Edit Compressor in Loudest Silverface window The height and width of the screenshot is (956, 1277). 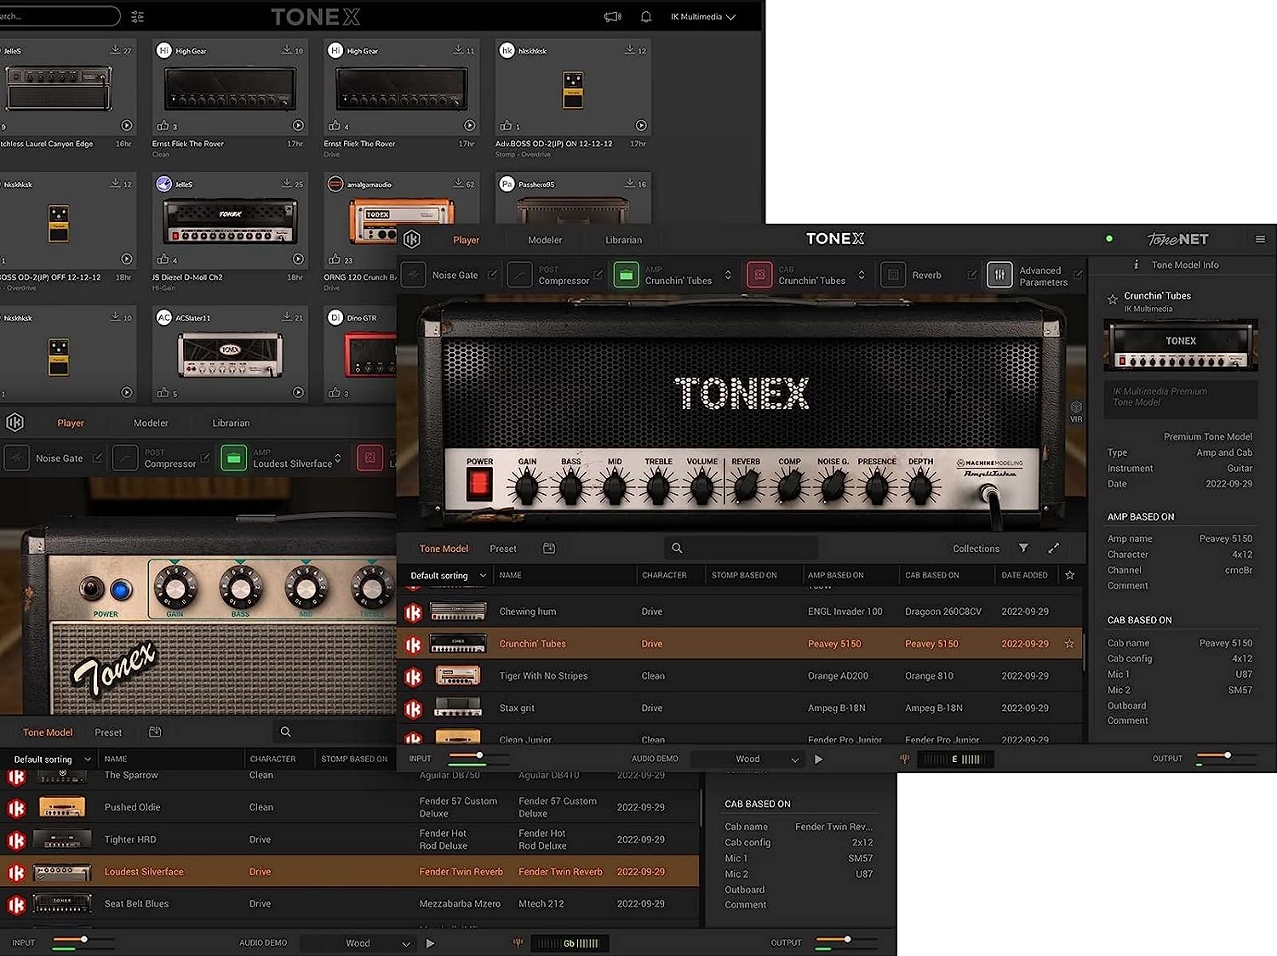pyautogui.click(x=205, y=458)
